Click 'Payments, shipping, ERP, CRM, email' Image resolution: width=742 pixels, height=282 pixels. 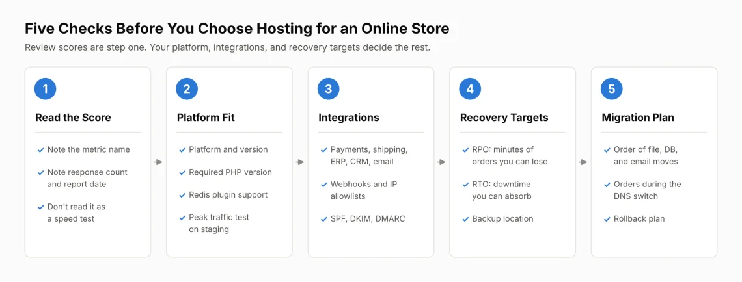(x=368, y=155)
